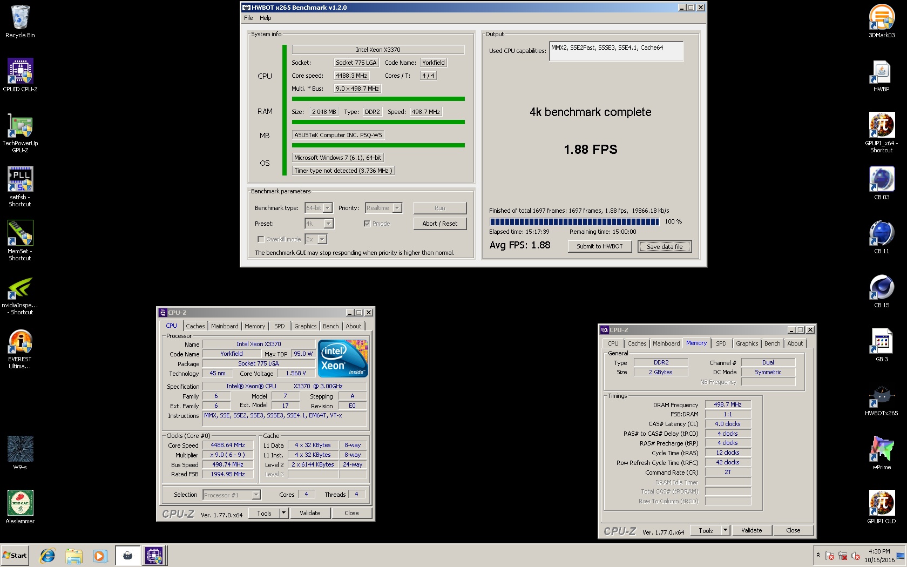Switch to Caches tab in left CPU-Z
This screenshot has height=567, width=907.
click(x=195, y=326)
